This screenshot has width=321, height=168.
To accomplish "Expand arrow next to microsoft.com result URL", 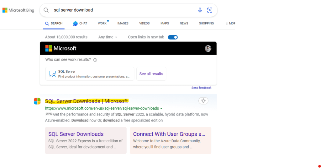I will click(x=161, y=109).
